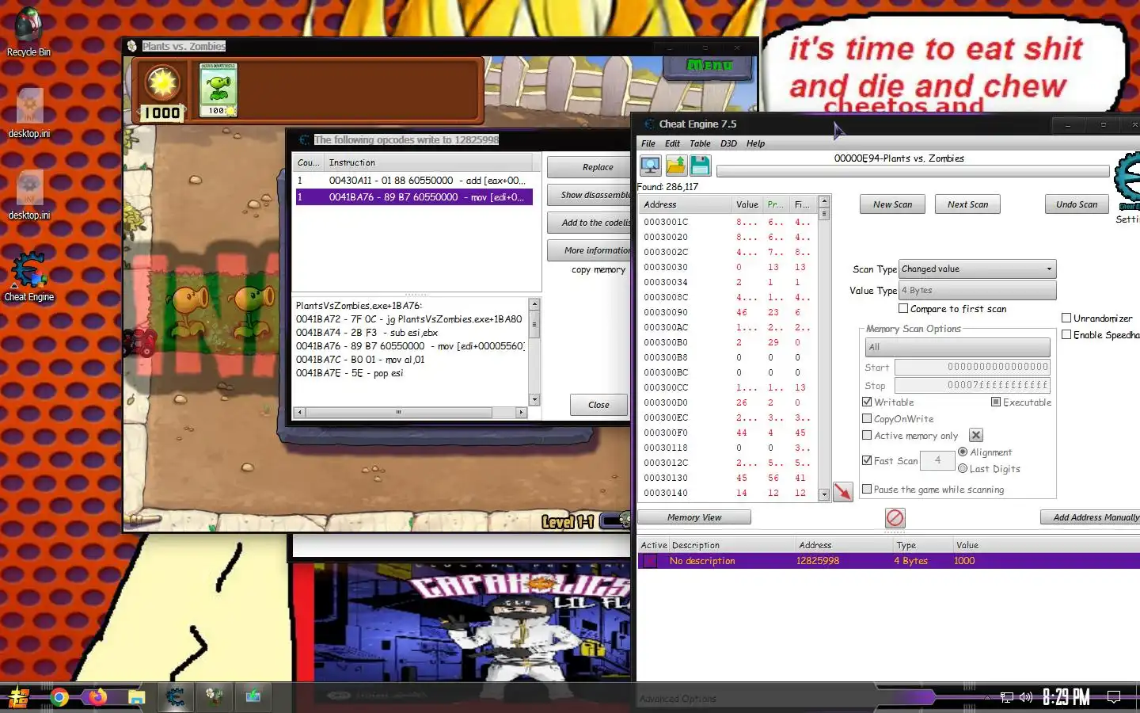This screenshot has height=713, width=1140.
Task: Open the File menu
Action: 648,143
